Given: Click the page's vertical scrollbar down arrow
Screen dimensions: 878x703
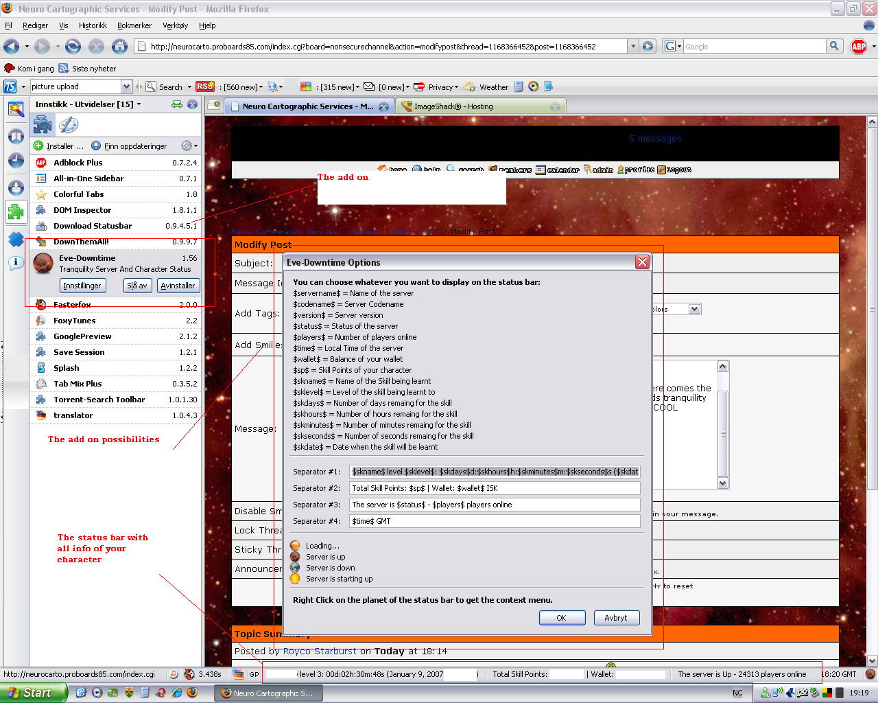Looking at the screenshot, I should pyautogui.click(x=872, y=661).
